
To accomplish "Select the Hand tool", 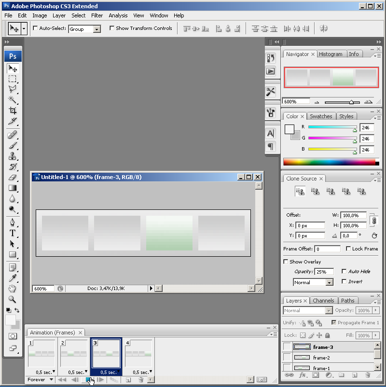I will point(13,289).
